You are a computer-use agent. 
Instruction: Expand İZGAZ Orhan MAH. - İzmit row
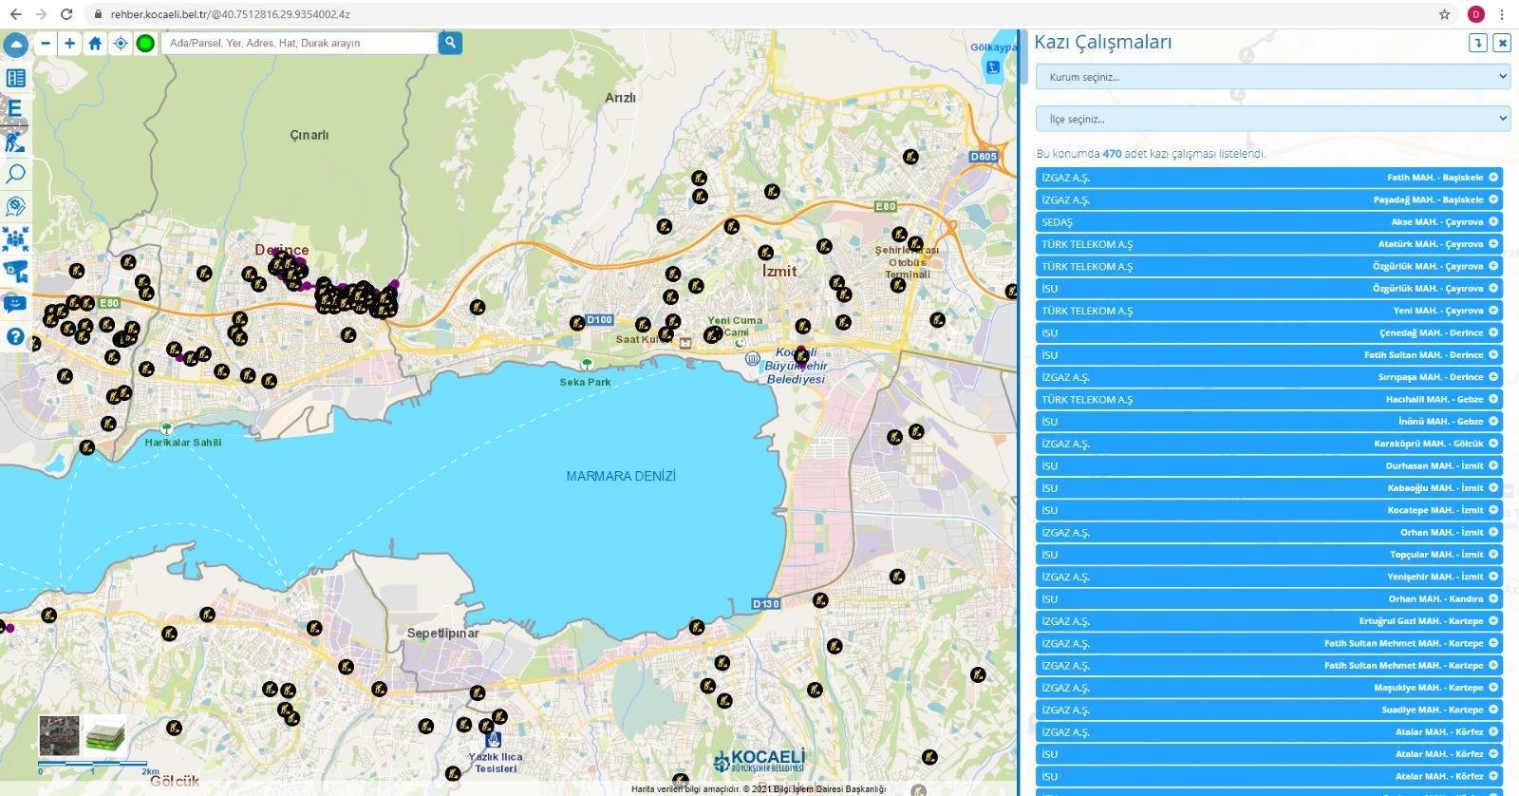[1269, 532]
